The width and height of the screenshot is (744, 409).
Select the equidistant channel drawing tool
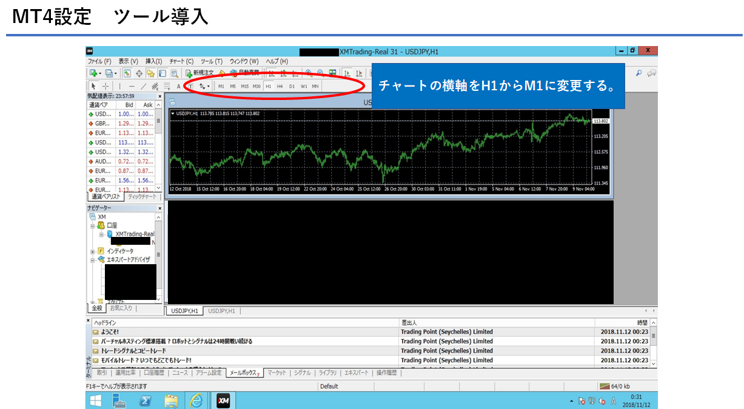(x=155, y=86)
